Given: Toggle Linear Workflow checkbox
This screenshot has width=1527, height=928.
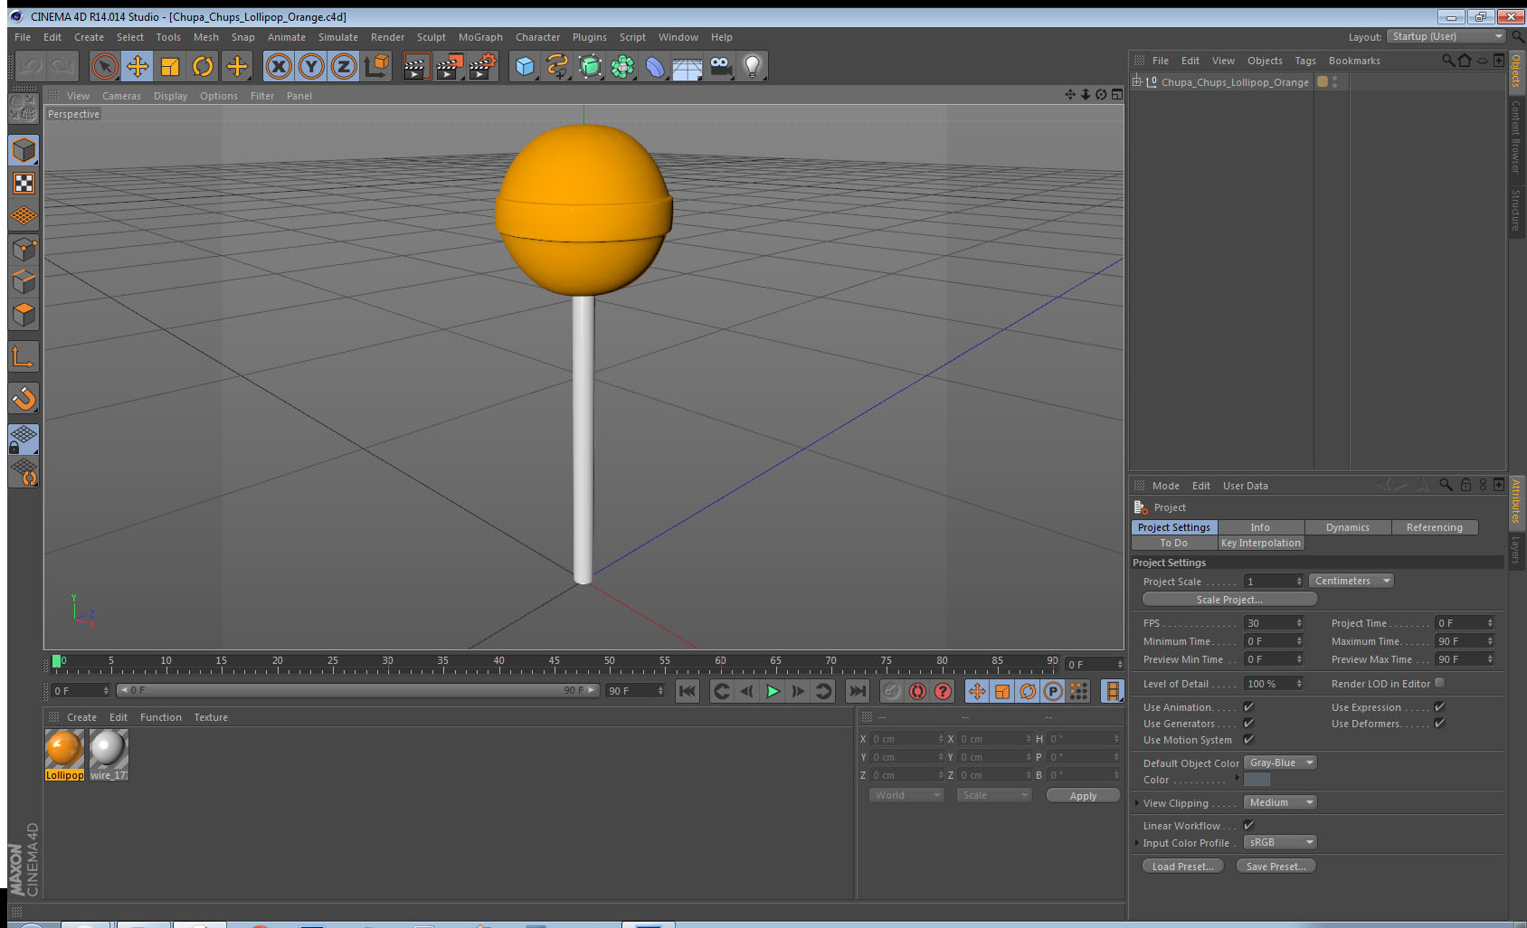Looking at the screenshot, I should pos(1248,826).
